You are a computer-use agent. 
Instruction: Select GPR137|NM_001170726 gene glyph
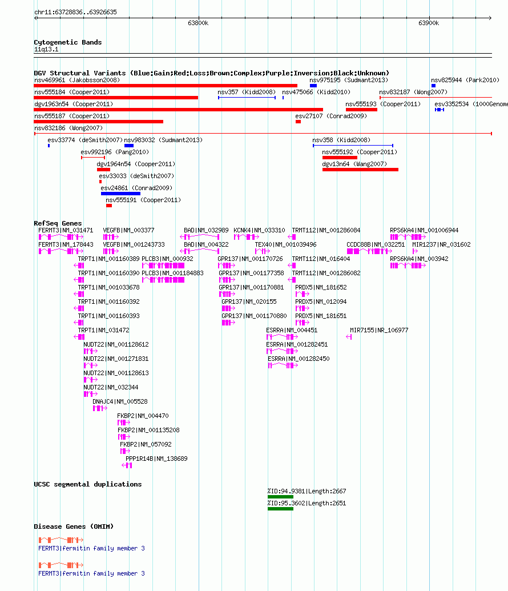(x=227, y=266)
